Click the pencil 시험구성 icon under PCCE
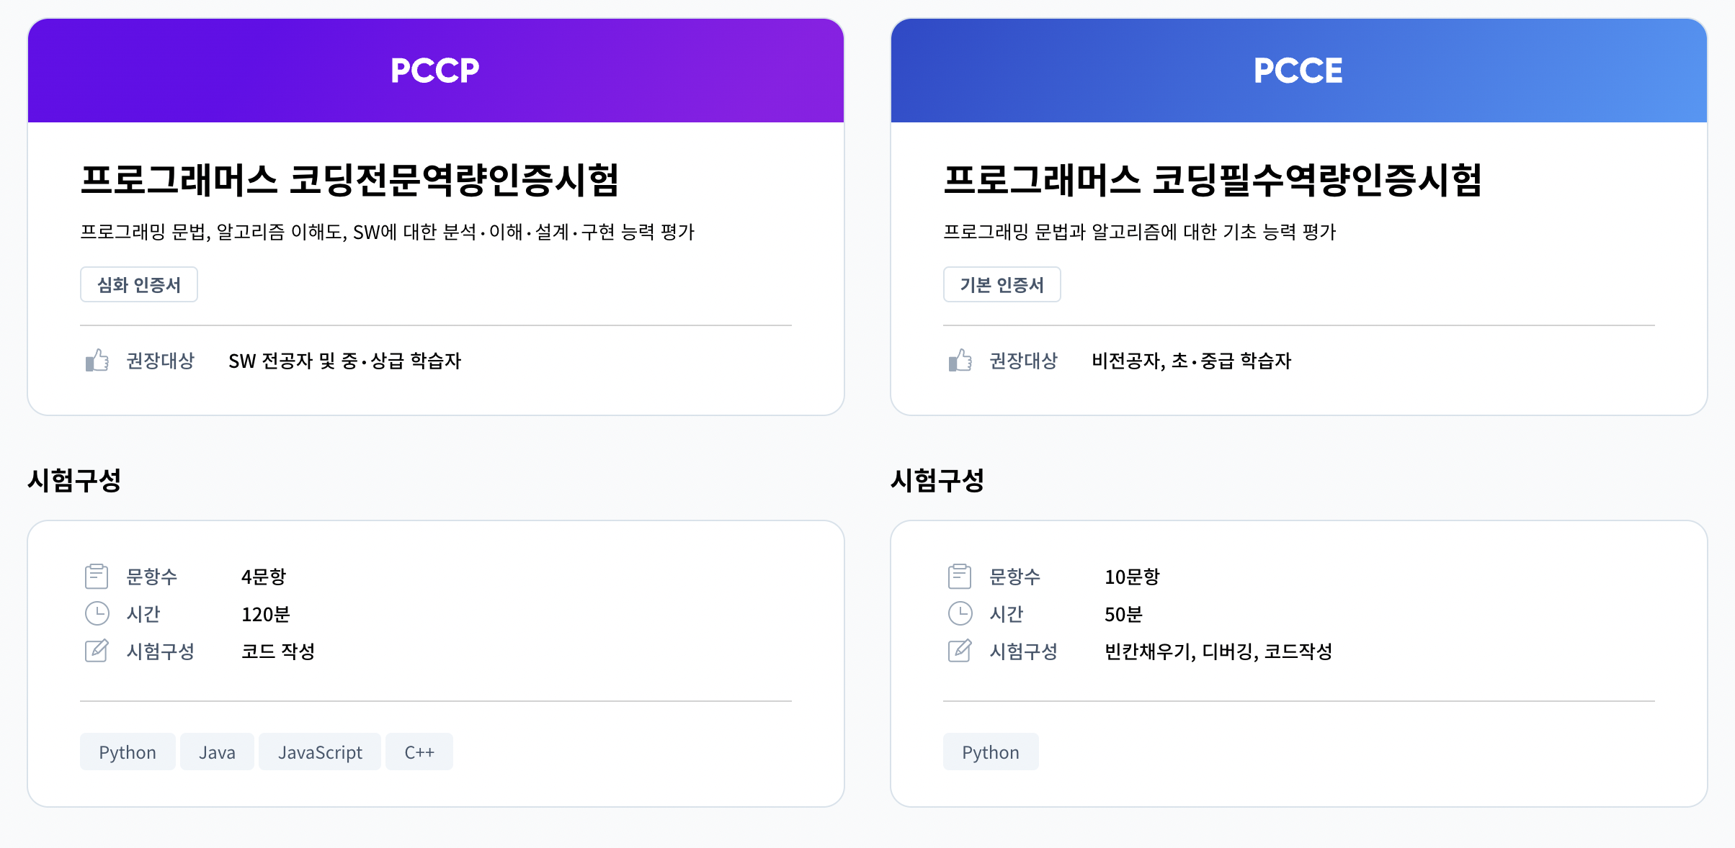1735x848 pixels. (x=960, y=651)
